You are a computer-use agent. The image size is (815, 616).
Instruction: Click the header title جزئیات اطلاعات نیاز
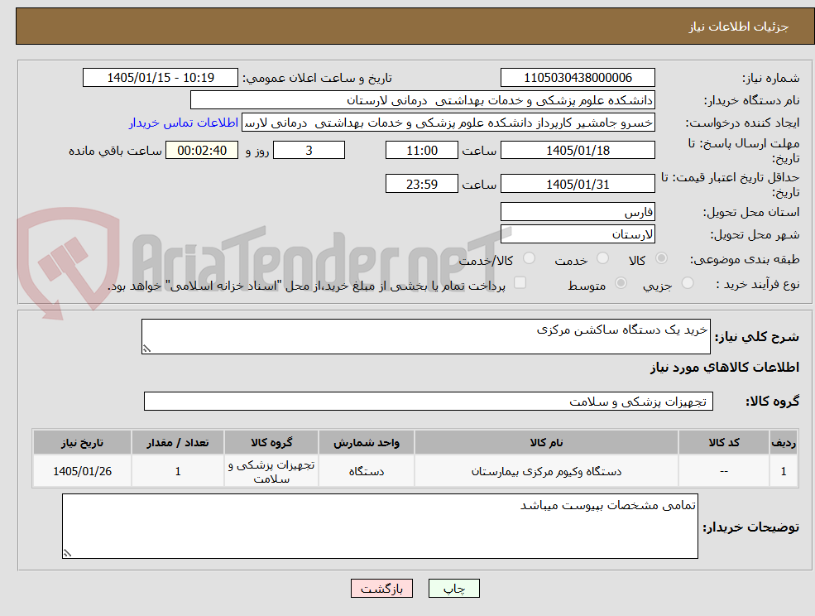pos(739,26)
